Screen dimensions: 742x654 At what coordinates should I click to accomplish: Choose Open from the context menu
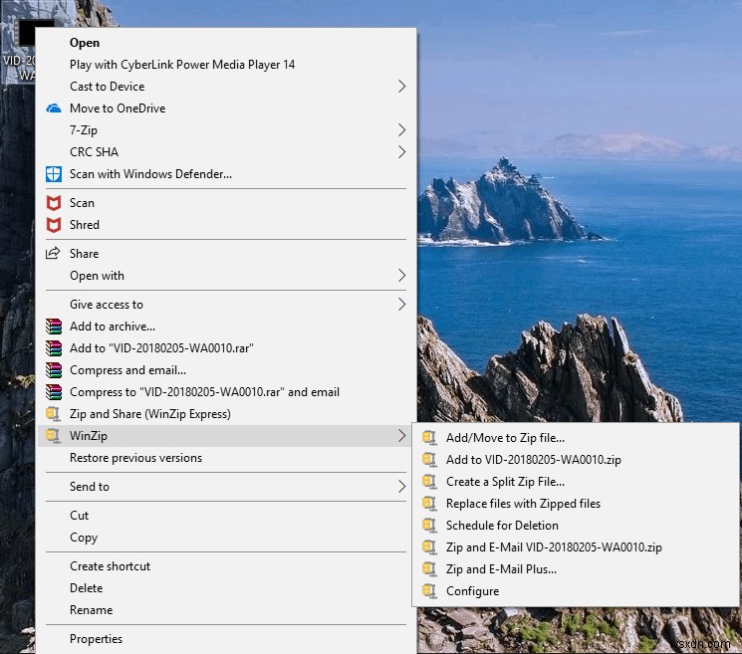pyautogui.click(x=226, y=43)
